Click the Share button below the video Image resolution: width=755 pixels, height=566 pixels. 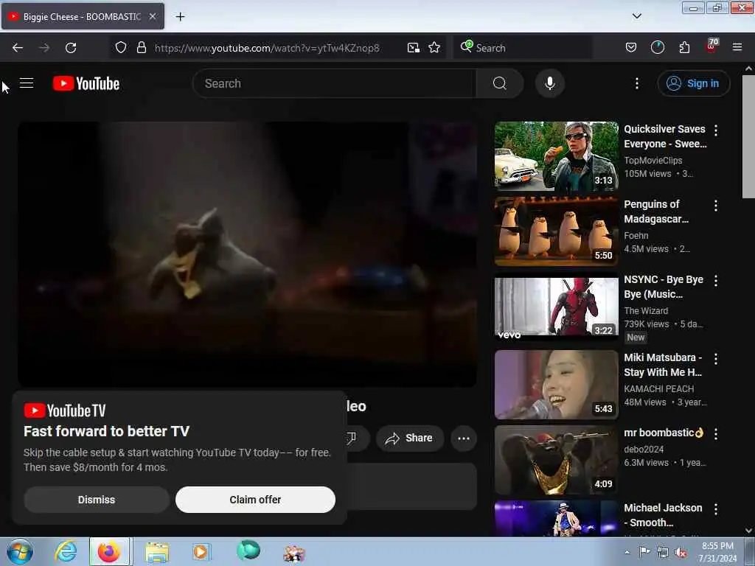pos(410,439)
